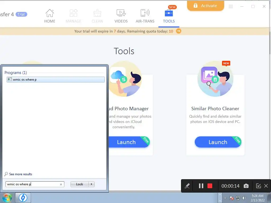Click the Action Center flag icon

(232, 198)
